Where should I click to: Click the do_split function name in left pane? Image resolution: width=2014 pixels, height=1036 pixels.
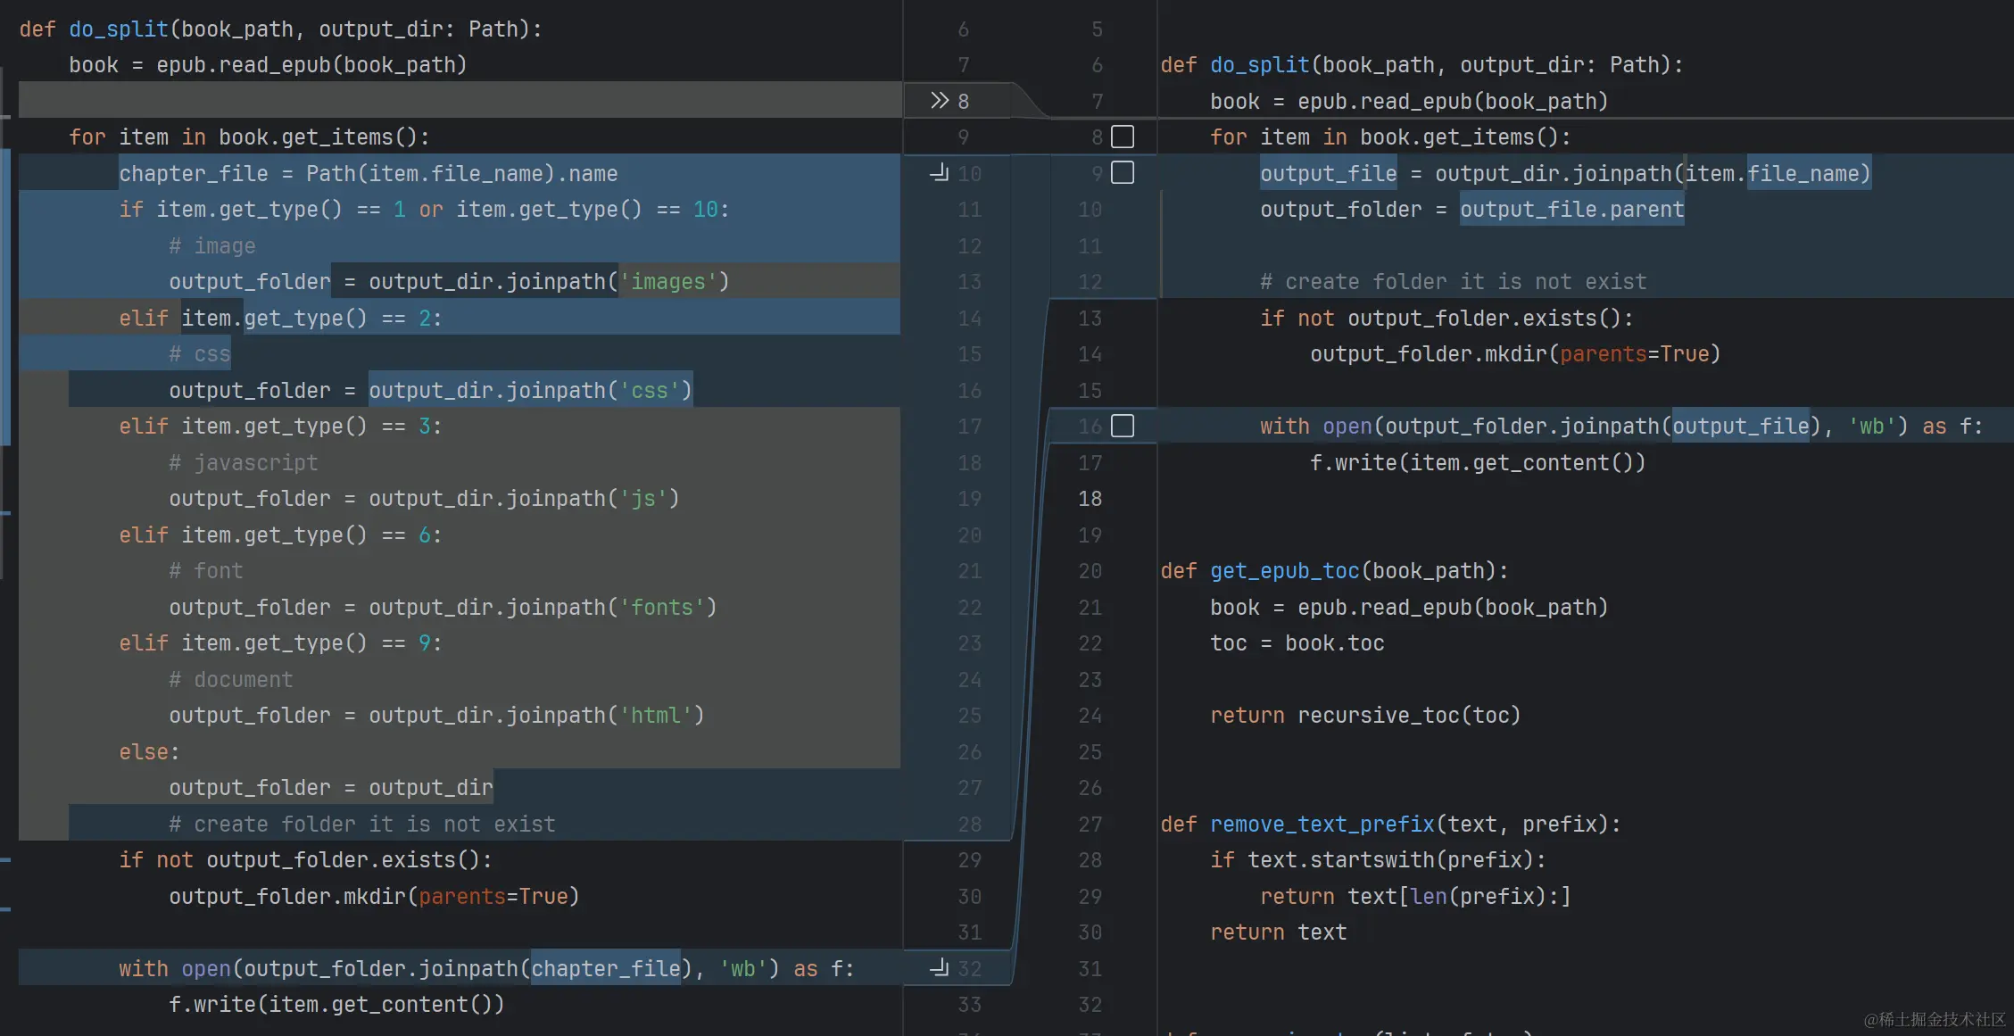tap(119, 29)
